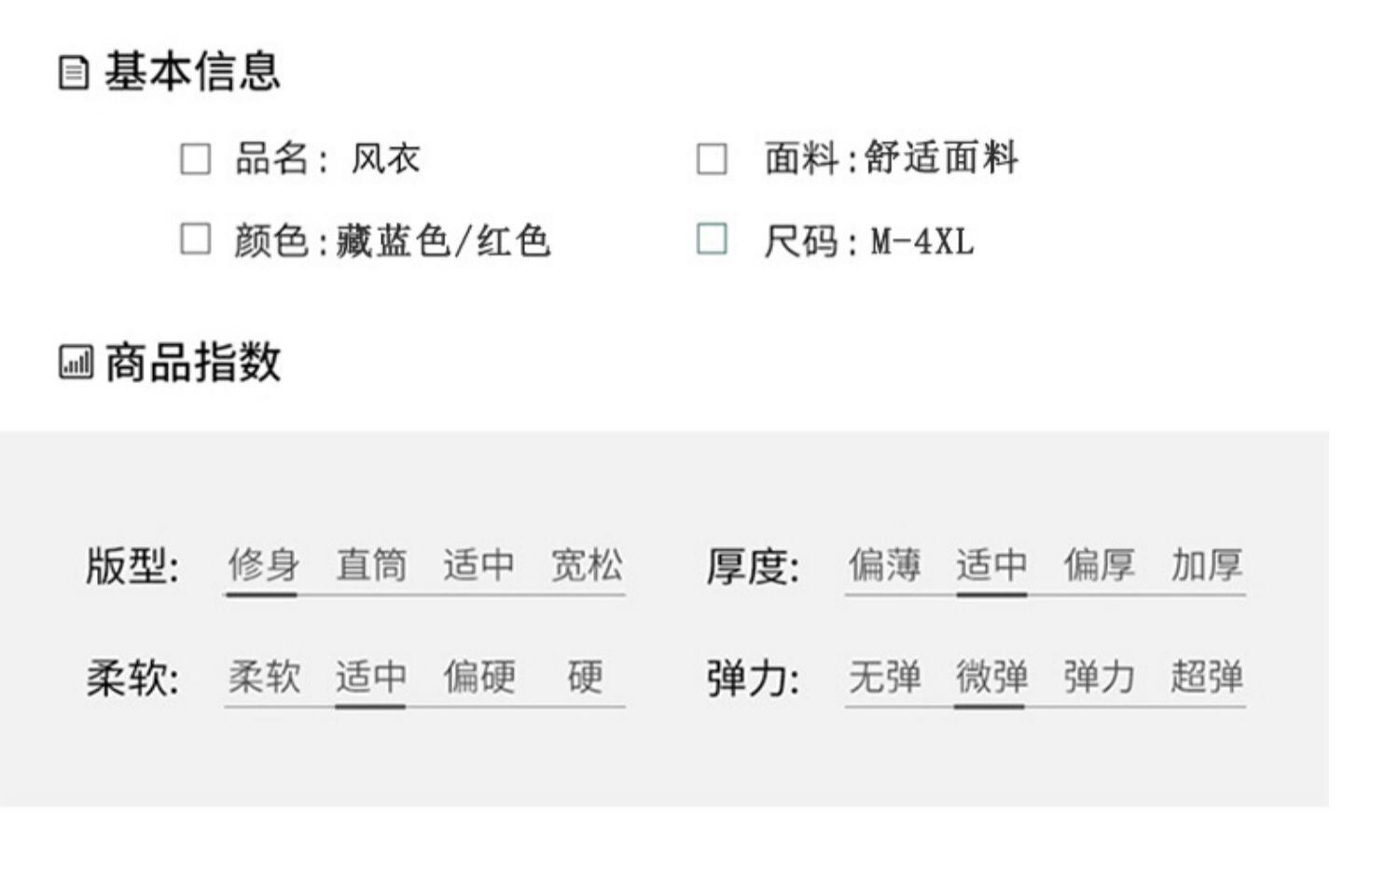Image resolution: width=1399 pixels, height=881 pixels.
Task: Choose 微弹 elasticity option
Action: pyautogui.click(x=991, y=678)
